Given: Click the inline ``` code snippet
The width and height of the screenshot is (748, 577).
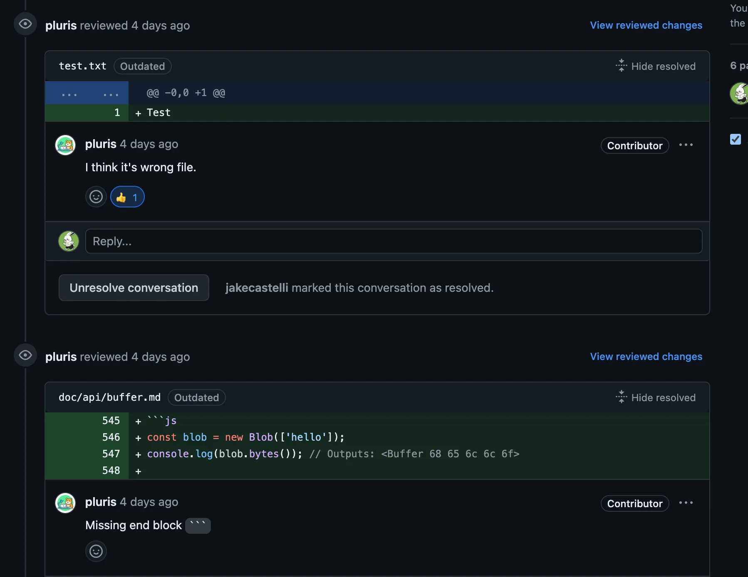Looking at the screenshot, I should tap(198, 525).
